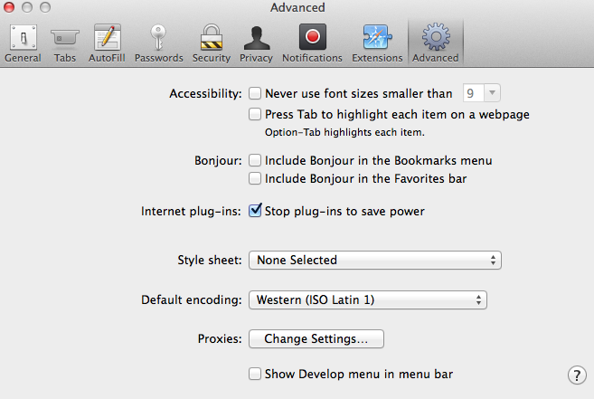Open the Extensions puzzle piece pane

(x=377, y=43)
